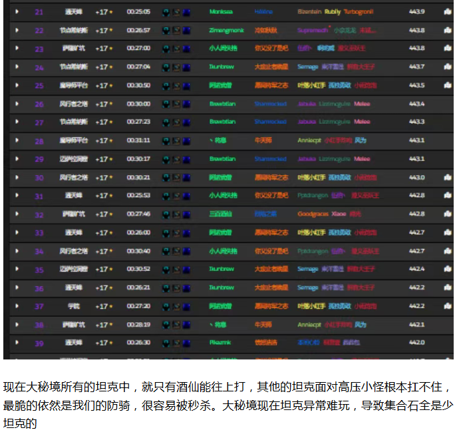Expand the rank 32 row arrow

[x=17, y=214]
